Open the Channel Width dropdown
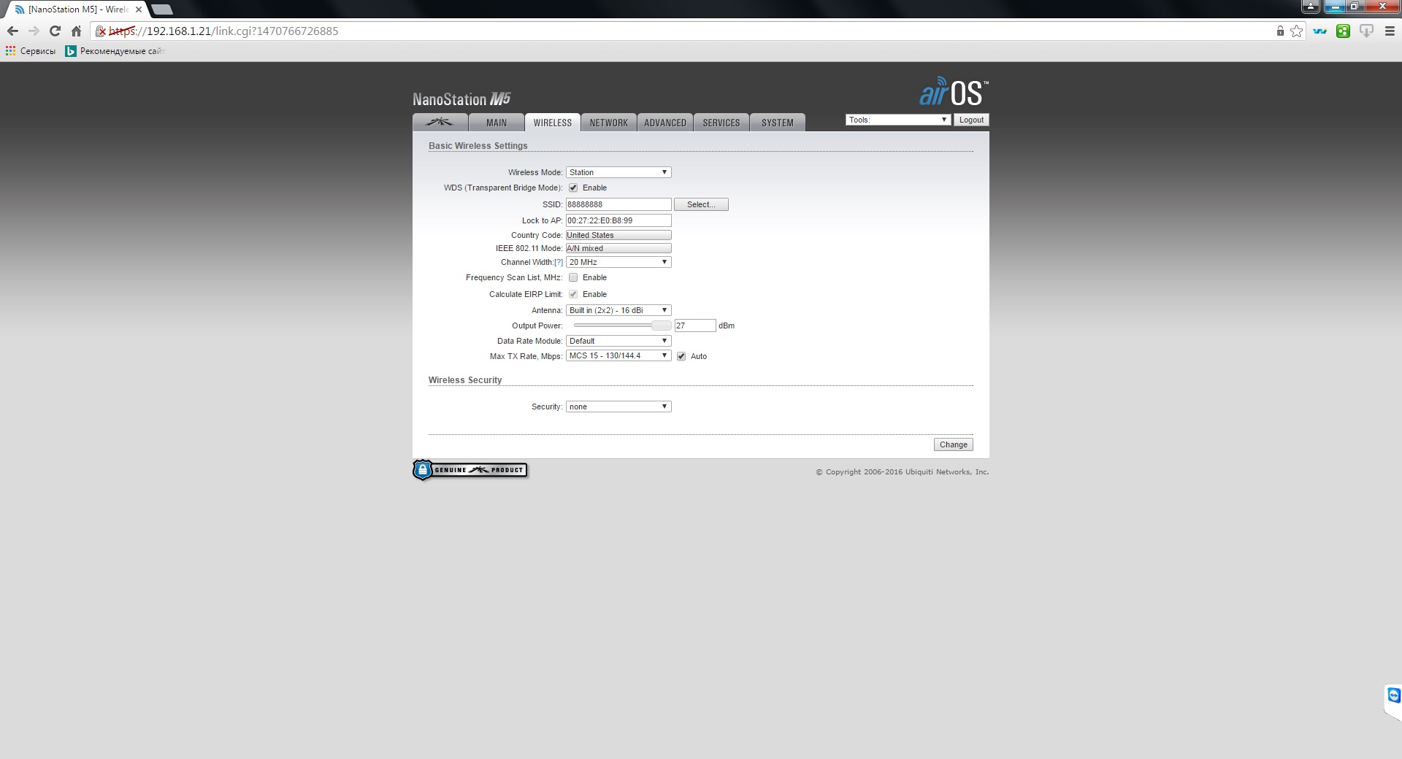 [x=618, y=262]
